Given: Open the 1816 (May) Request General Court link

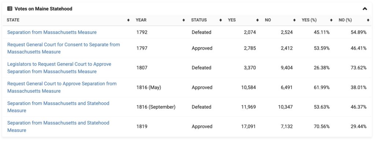Looking at the screenshot, I should click(62, 87).
